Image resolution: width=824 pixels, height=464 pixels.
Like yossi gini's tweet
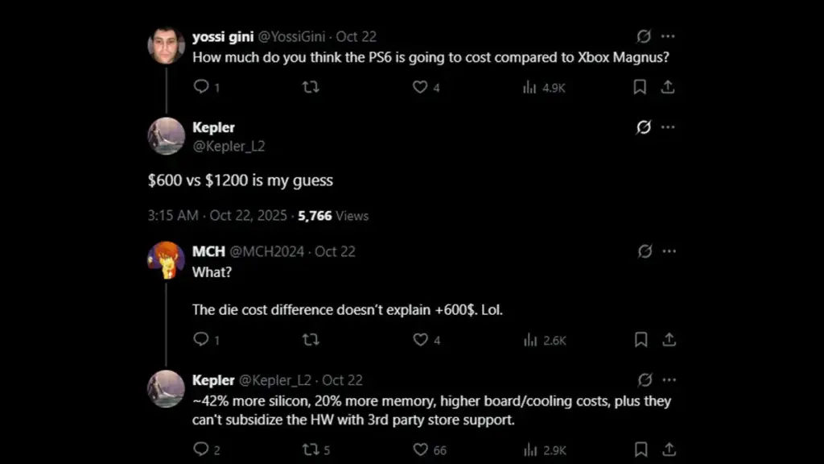[420, 87]
